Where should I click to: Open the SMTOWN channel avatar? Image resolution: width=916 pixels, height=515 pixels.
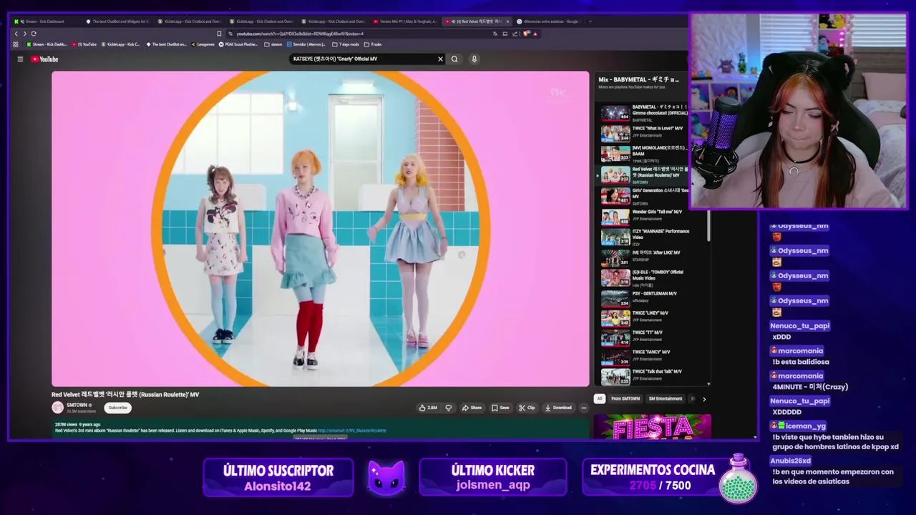[57, 408]
